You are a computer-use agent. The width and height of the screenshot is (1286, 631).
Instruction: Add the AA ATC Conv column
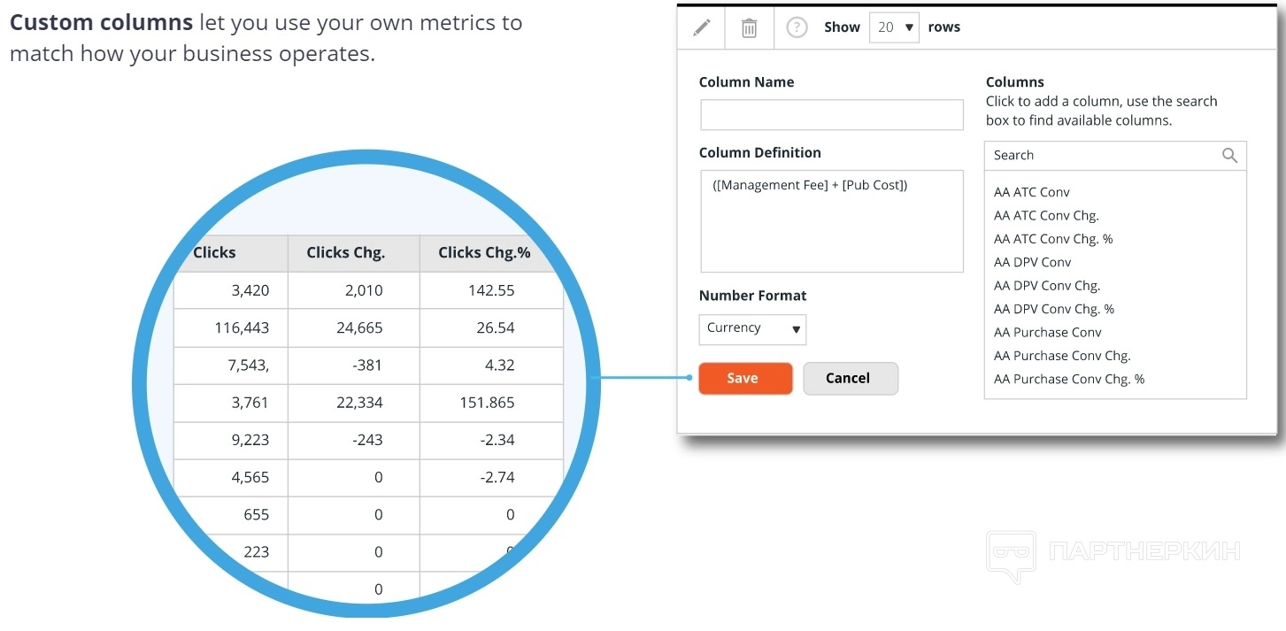1032,192
